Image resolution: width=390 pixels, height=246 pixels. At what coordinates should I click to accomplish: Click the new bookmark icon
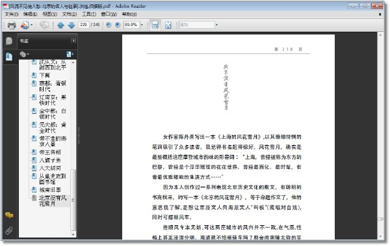pos(70,54)
